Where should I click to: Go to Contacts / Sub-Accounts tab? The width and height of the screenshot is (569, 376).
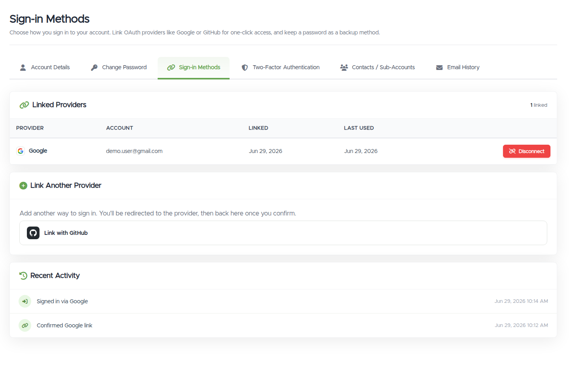tap(377, 68)
